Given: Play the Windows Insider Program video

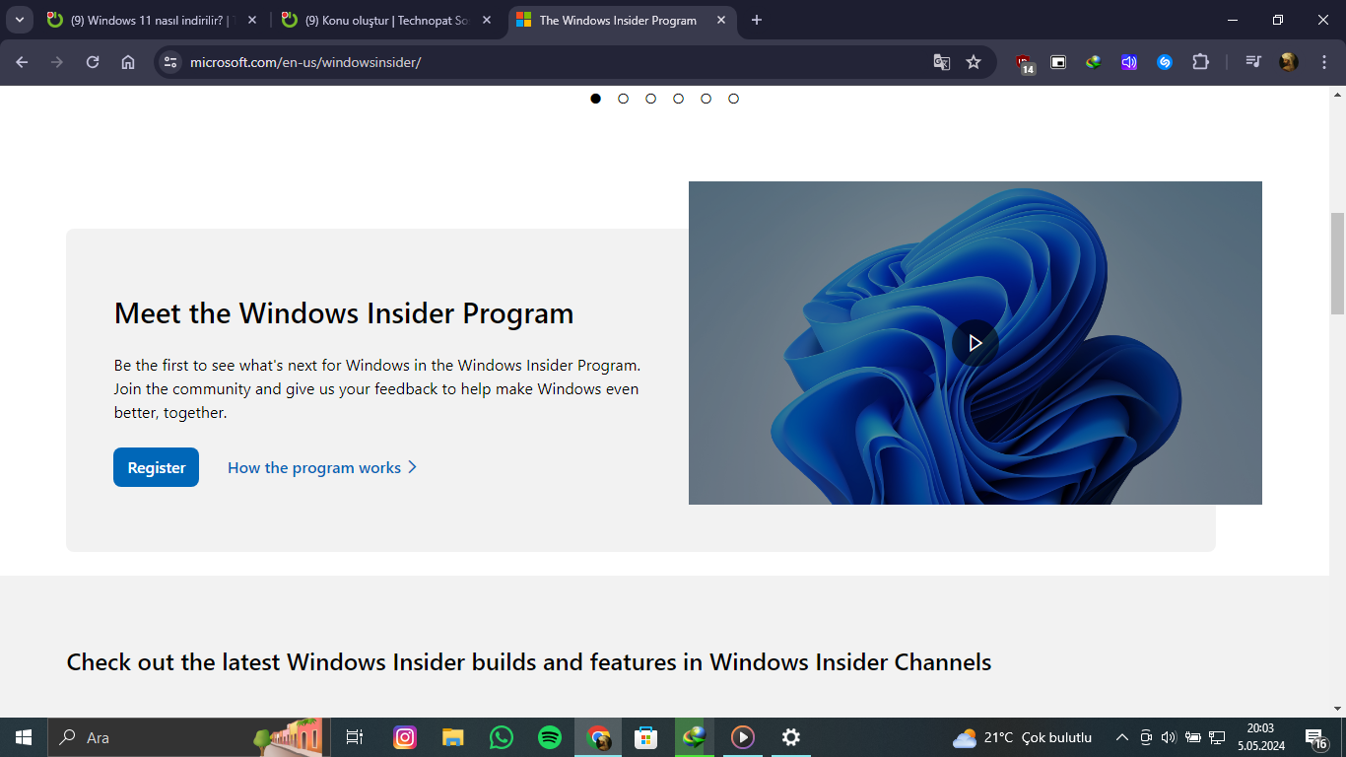Looking at the screenshot, I should tap(976, 343).
